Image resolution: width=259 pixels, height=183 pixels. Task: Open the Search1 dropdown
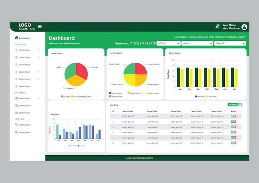point(197,43)
